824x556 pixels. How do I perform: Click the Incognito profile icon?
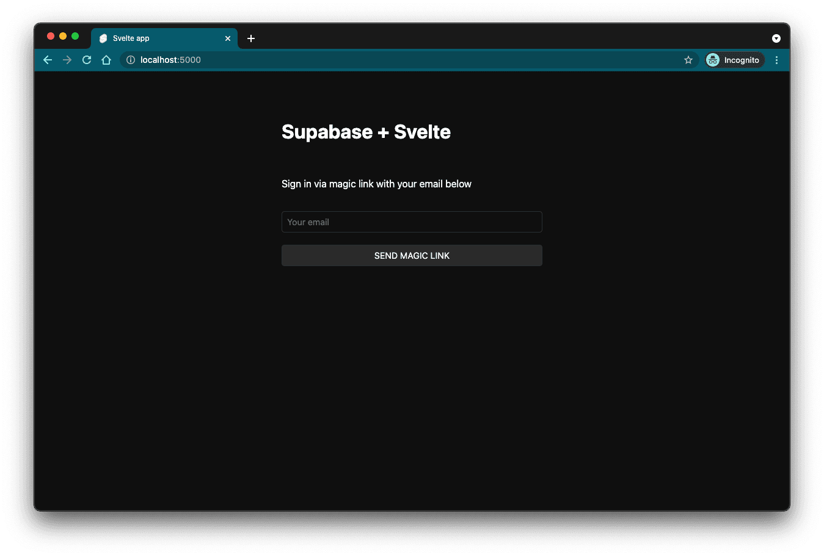713,60
